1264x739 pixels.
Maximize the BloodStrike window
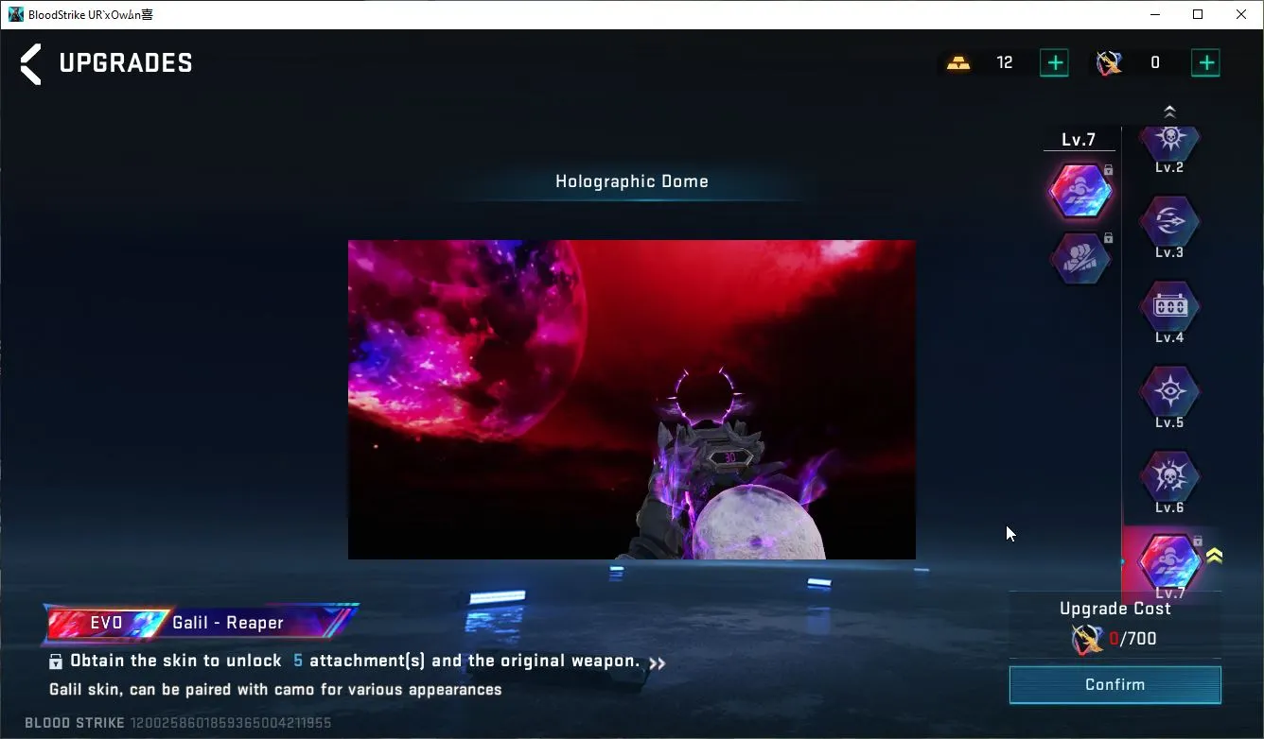tap(1198, 14)
